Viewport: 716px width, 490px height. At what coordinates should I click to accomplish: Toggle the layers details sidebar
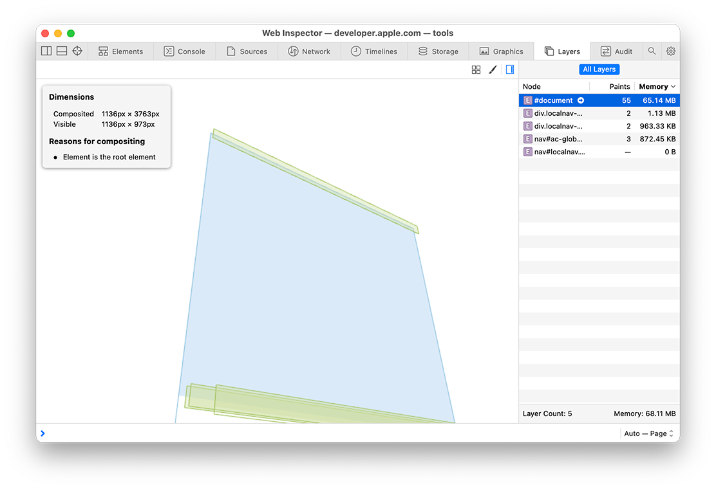[x=509, y=69]
